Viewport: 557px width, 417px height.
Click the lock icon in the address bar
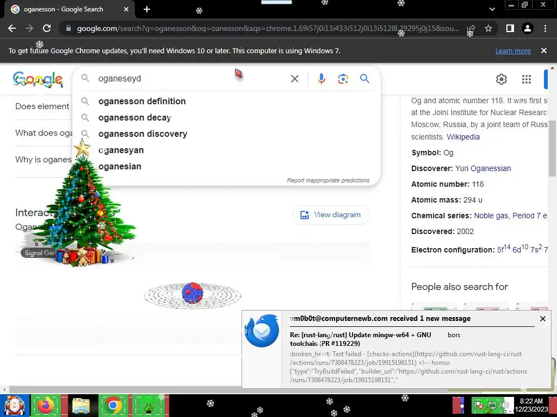click(x=69, y=28)
